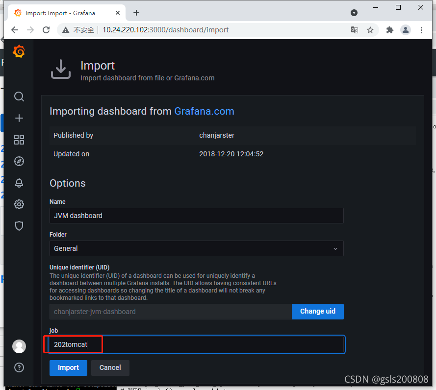Open the Grafana.com link

coord(204,111)
